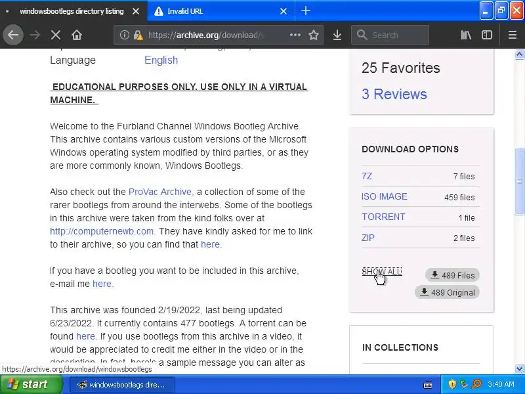The width and height of the screenshot is (525, 394).
Task: Open the page actions three-dot menu
Action: 295,35
